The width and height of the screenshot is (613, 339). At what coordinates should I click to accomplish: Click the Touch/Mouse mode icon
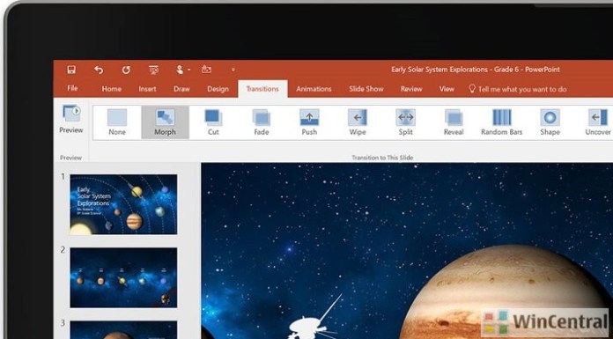tap(180, 70)
